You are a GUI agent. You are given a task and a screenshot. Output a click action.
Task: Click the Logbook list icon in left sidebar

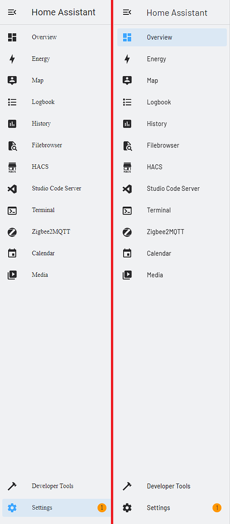12,102
